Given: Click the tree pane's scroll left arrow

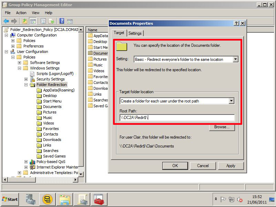Looking at the screenshot, I should pos(5,179).
